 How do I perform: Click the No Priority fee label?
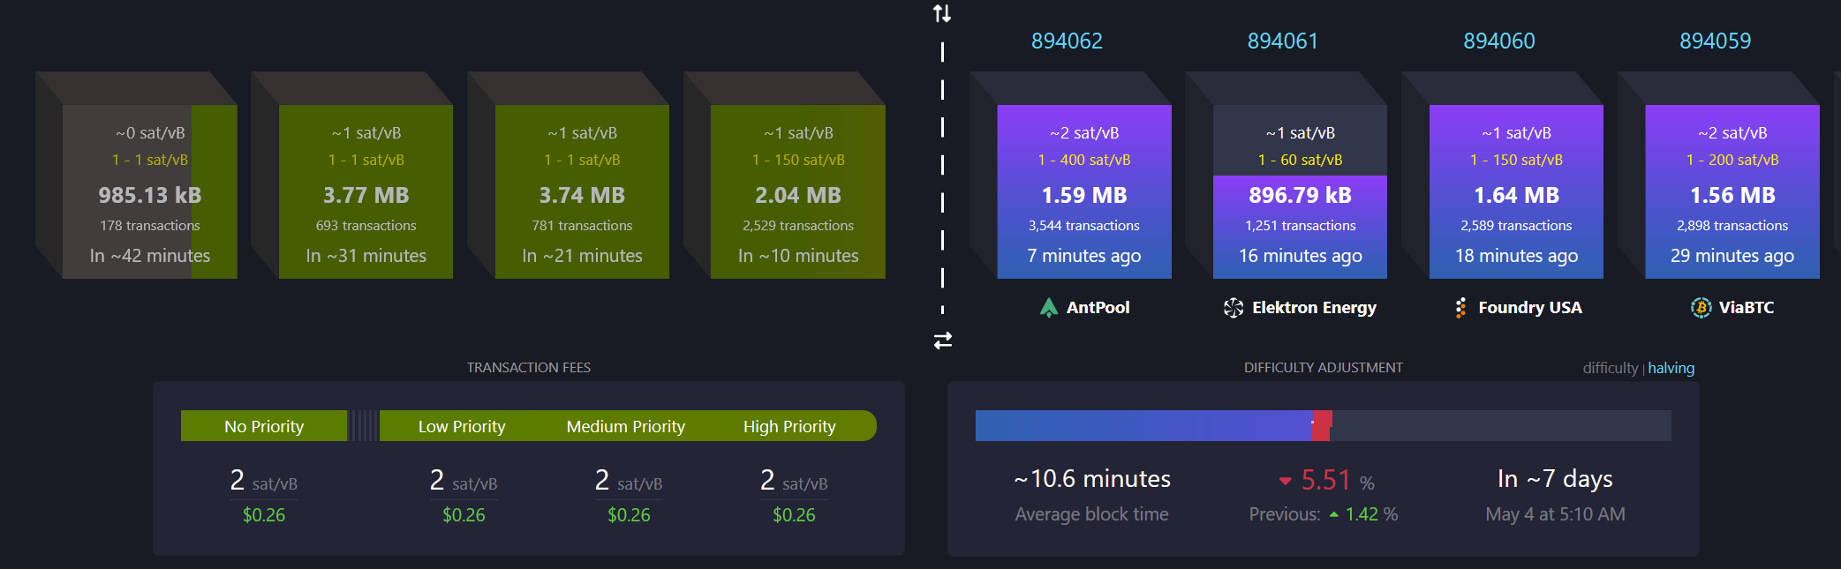pos(263,426)
